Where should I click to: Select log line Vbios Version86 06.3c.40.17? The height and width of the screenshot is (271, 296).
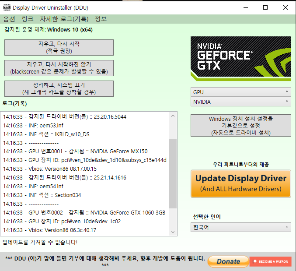[x=50, y=230]
